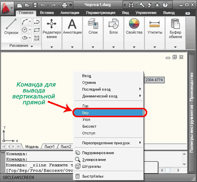Screen dimensions: 197x182
Task: Click the Буфер обмена clipboard icon
Action: (x=175, y=24)
